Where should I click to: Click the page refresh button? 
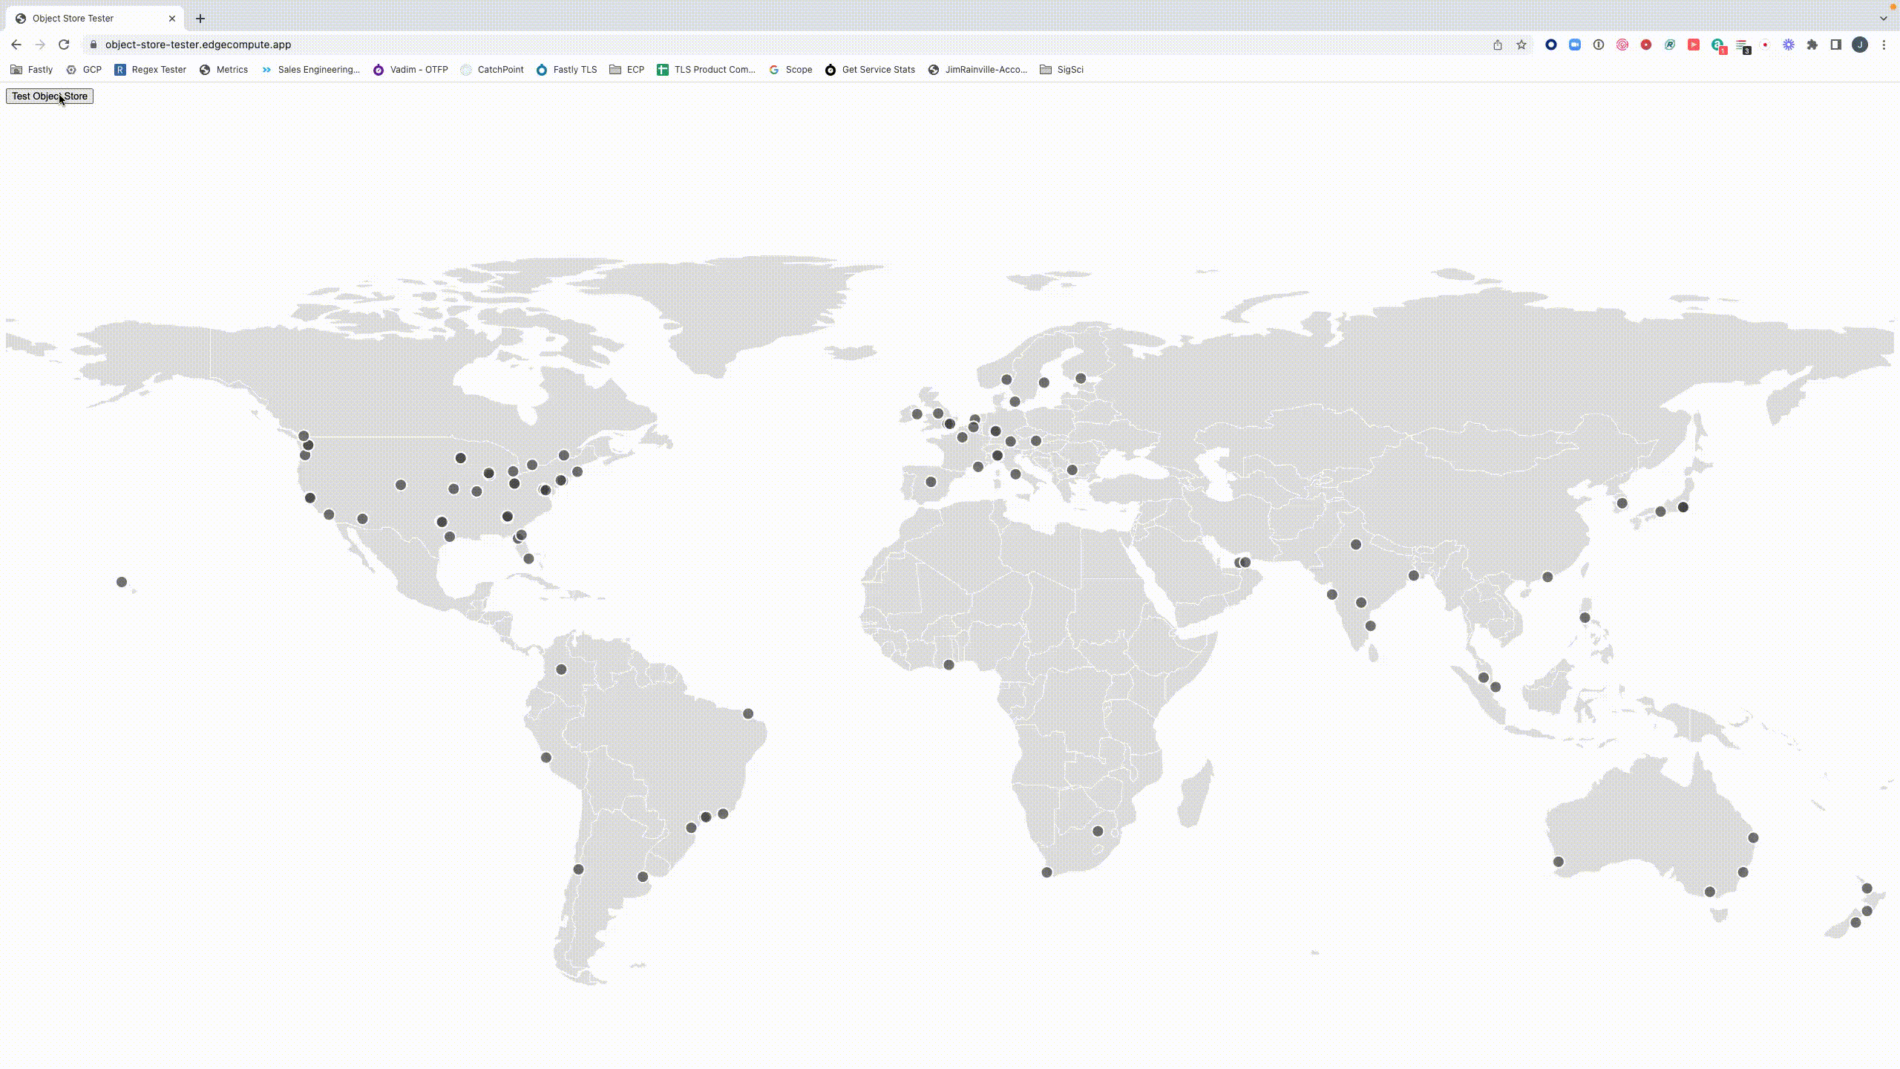coord(62,45)
